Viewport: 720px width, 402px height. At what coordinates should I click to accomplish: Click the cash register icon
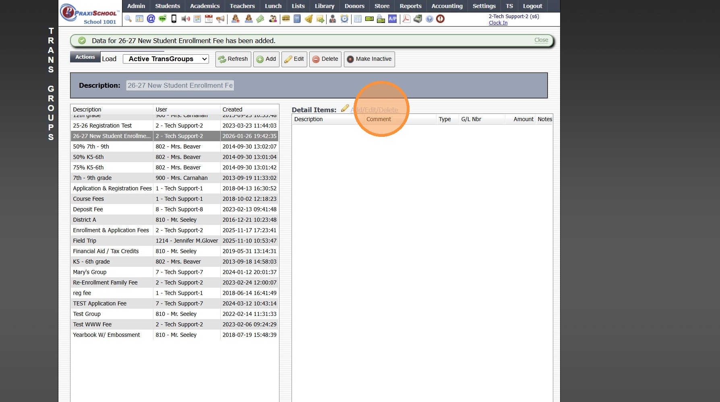418,19
